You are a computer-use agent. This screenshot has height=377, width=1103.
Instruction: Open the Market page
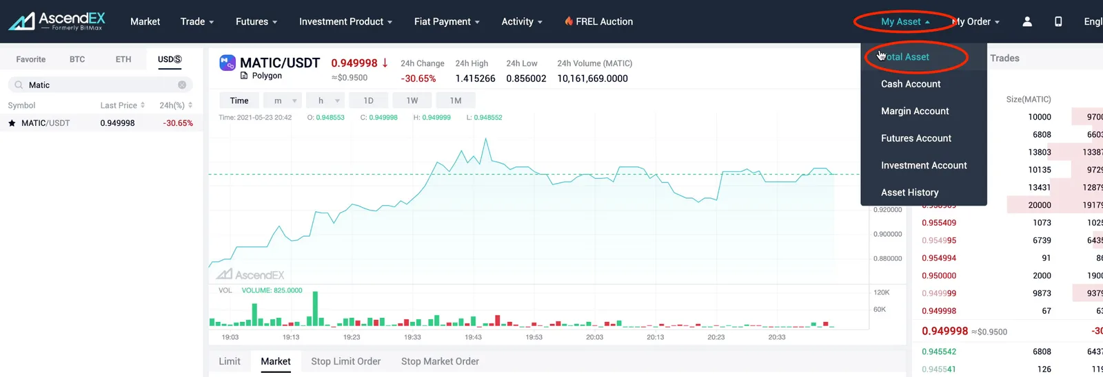click(145, 21)
